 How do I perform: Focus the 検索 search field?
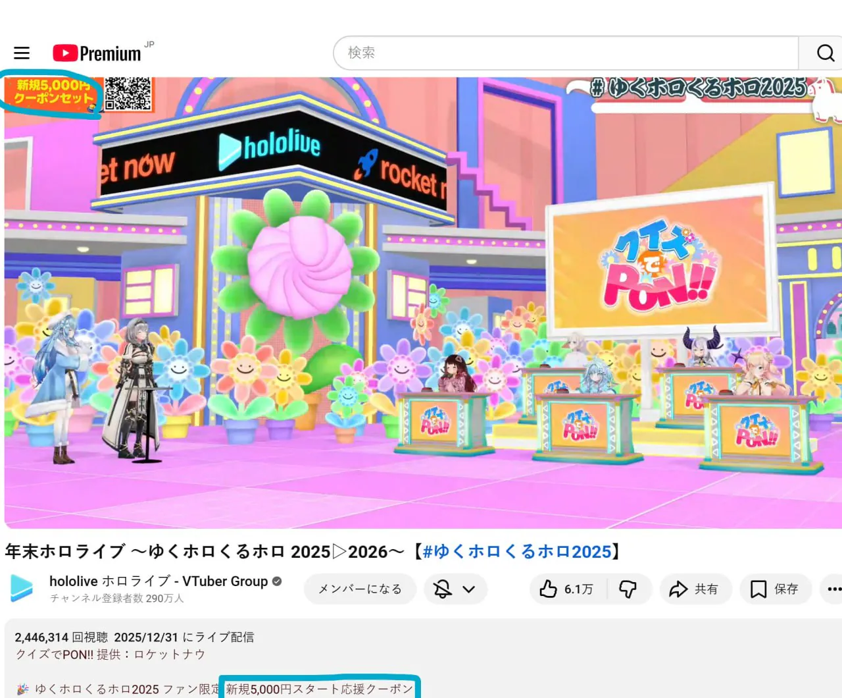(566, 53)
